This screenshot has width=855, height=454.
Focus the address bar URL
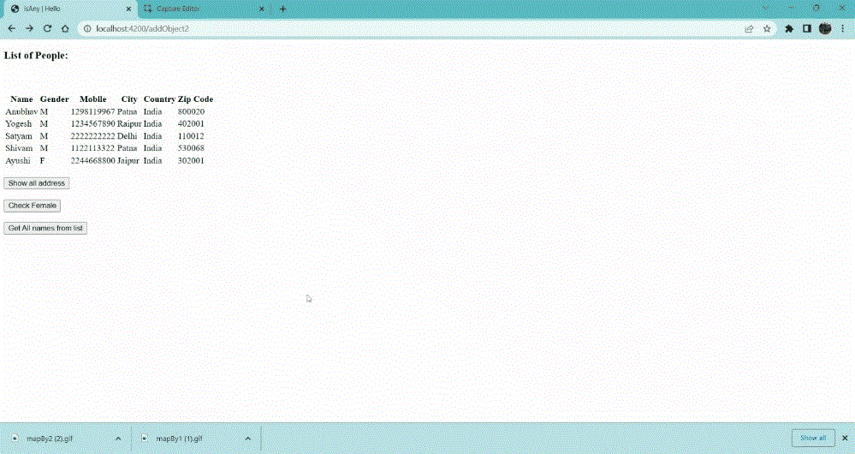pyautogui.click(x=142, y=28)
